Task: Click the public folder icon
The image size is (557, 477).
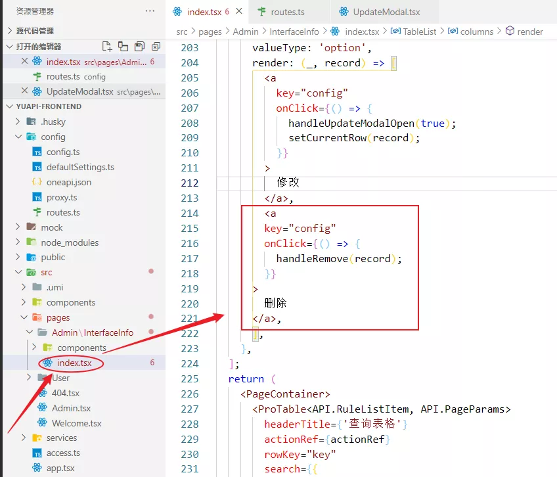Action: tap(32, 258)
